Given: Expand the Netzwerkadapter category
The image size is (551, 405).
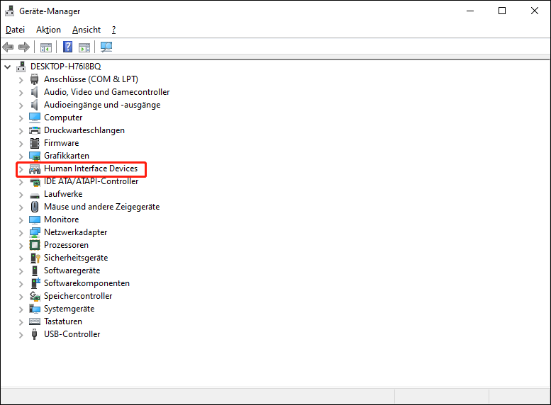Looking at the screenshot, I should click(21, 232).
